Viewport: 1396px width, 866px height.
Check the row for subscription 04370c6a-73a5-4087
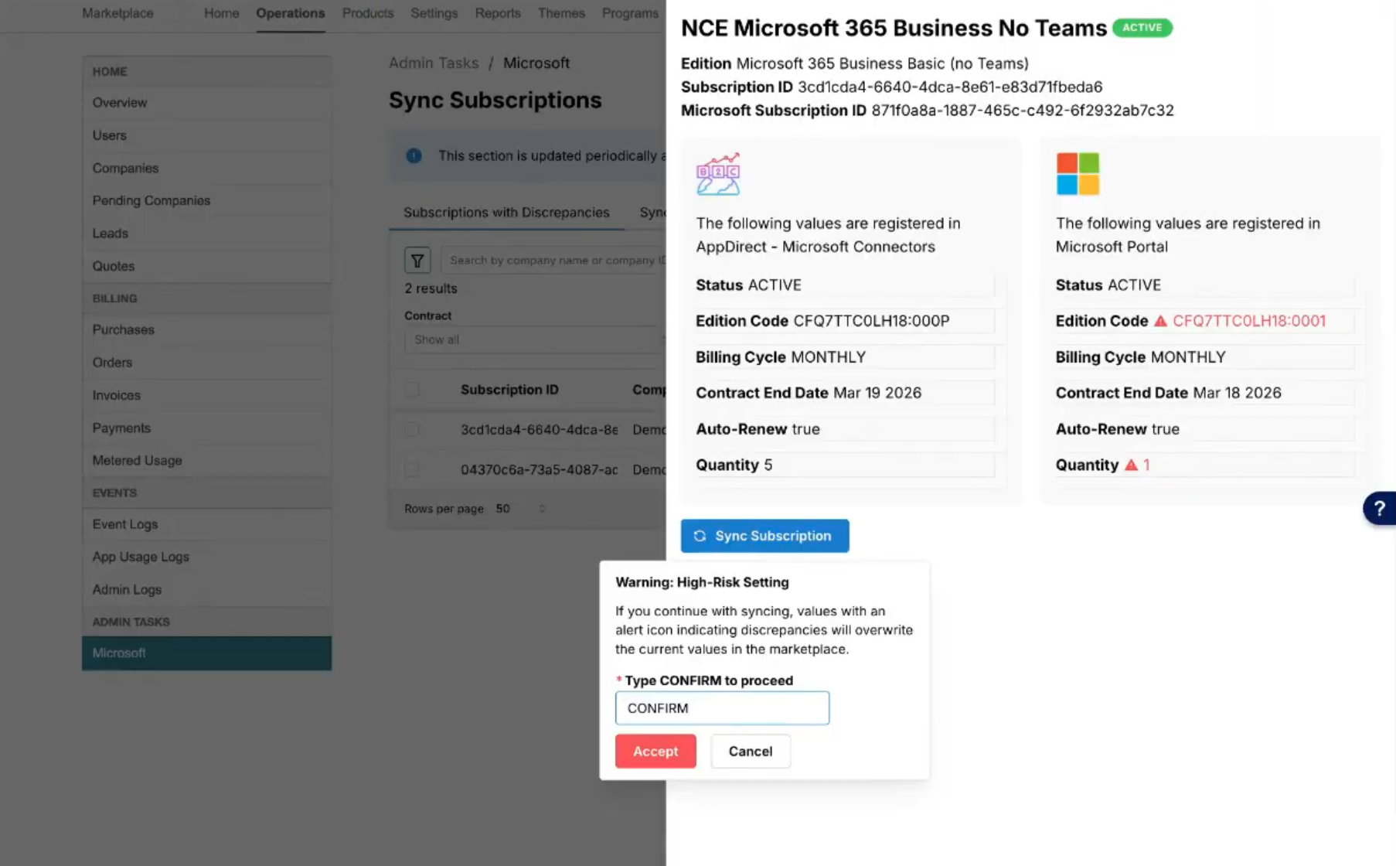pyautogui.click(x=412, y=469)
